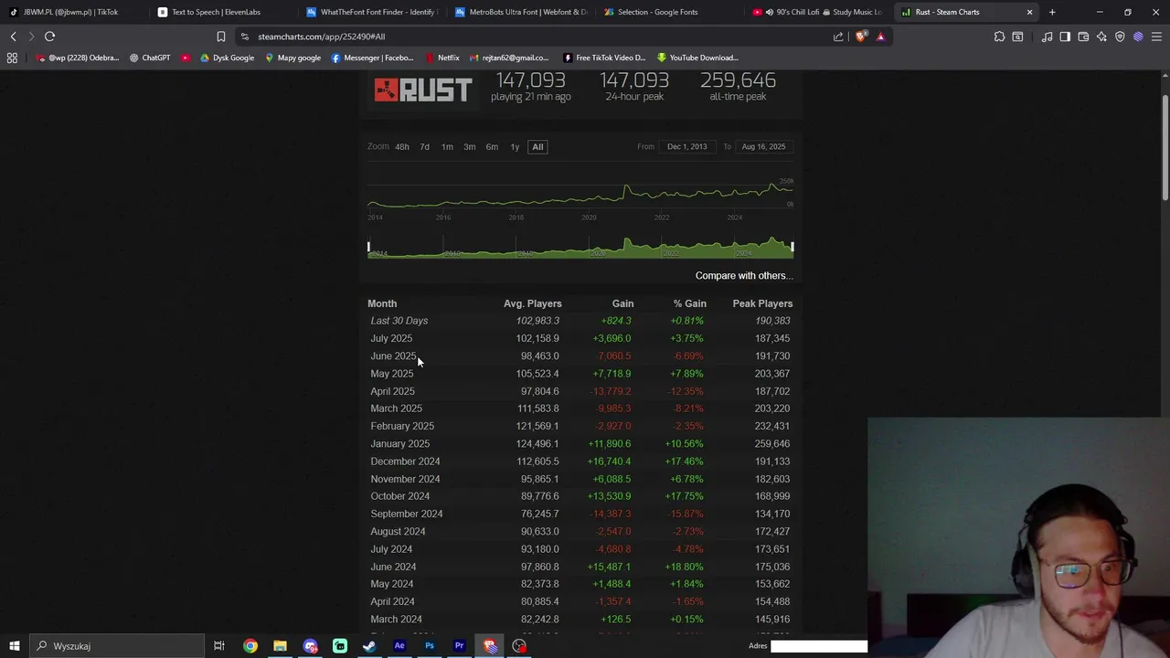Open a new tab with the plus button
The height and width of the screenshot is (658, 1170).
click(1052, 12)
